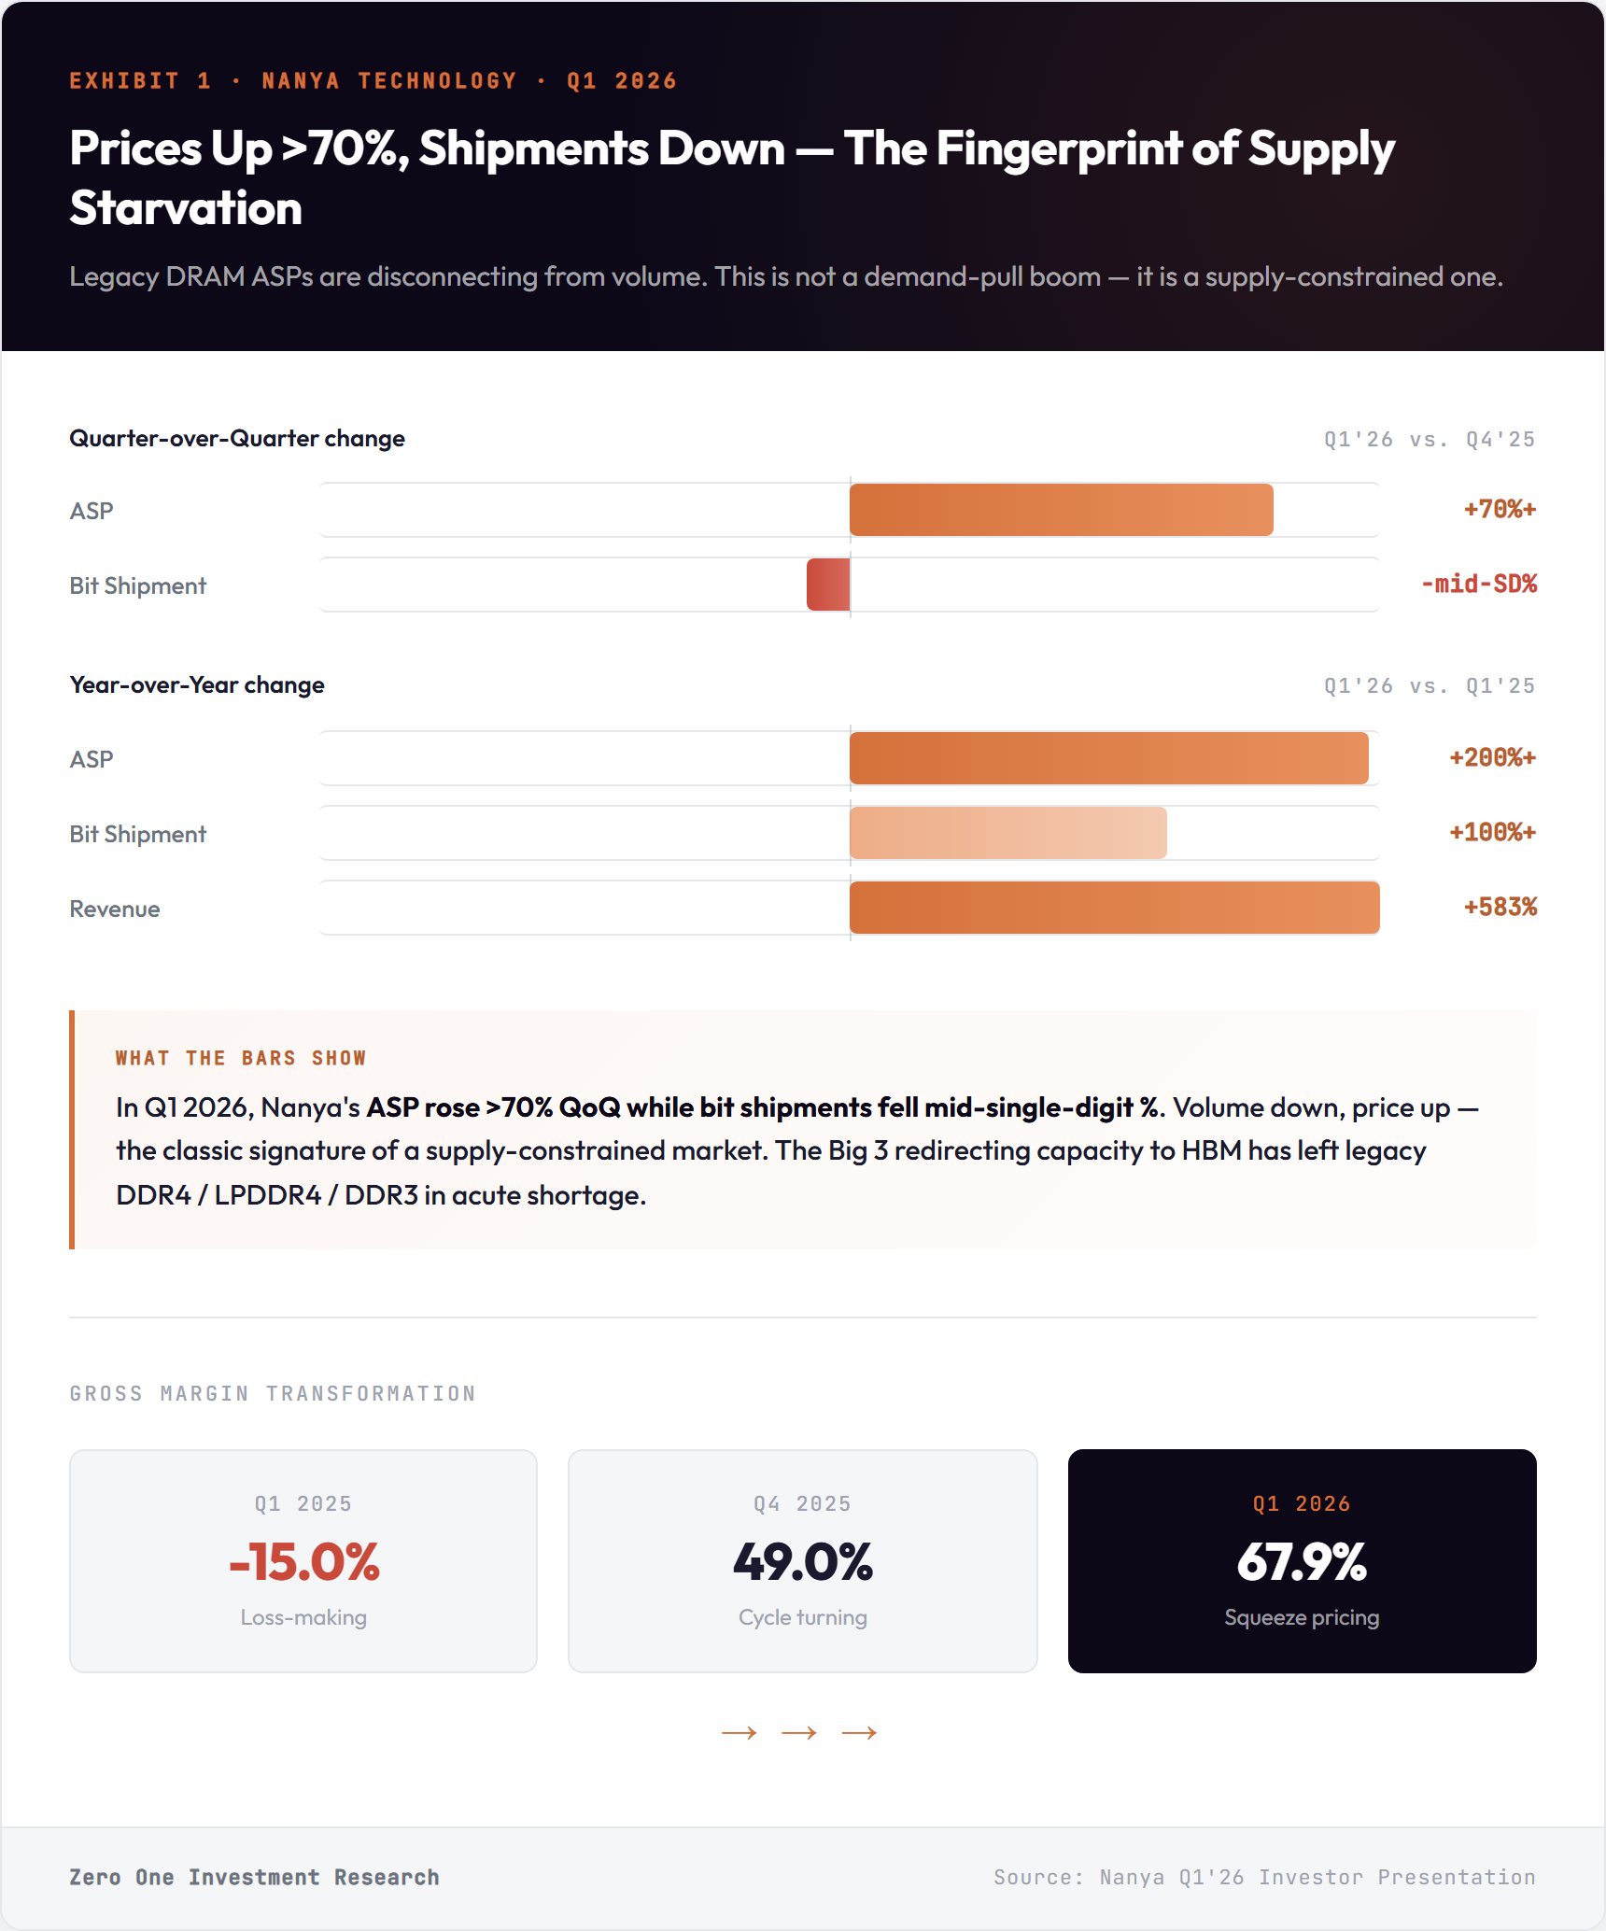The height and width of the screenshot is (1931, 1606).
Task: Click the first orange arrow below the cards
Action: click(x=739, y=1733)
